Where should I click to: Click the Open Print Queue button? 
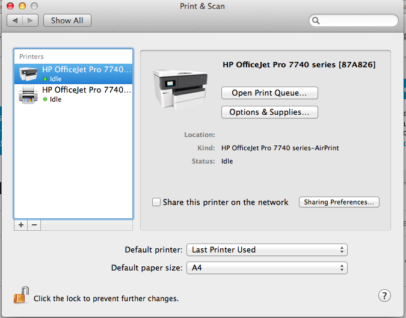tap(269, 93)
